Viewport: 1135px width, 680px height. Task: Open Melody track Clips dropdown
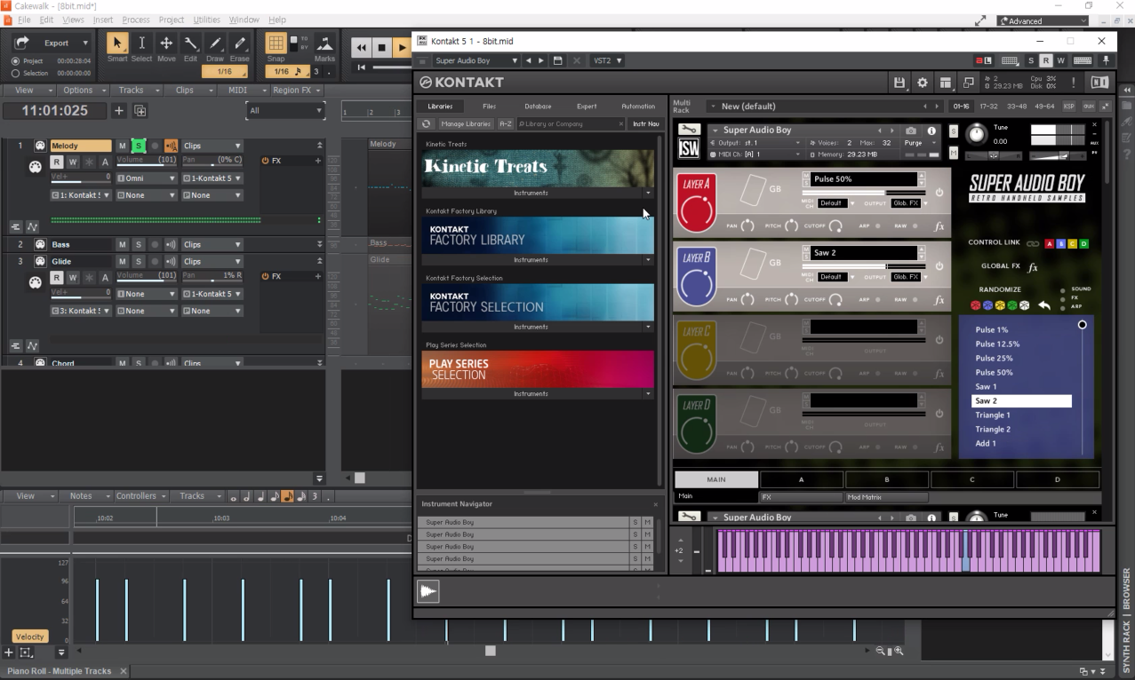[x=212, y=146]
